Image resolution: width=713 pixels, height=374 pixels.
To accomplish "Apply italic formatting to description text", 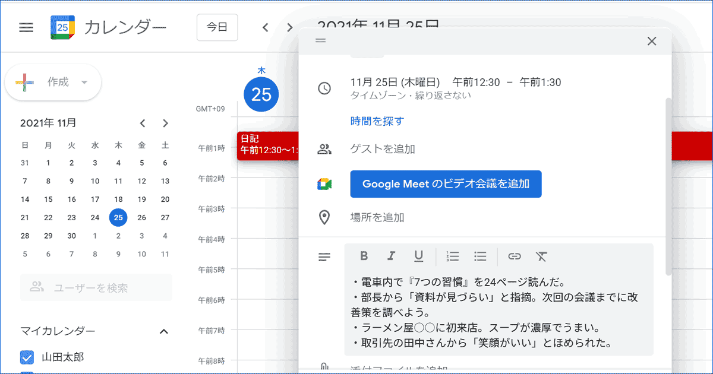I will pos(391,256).
